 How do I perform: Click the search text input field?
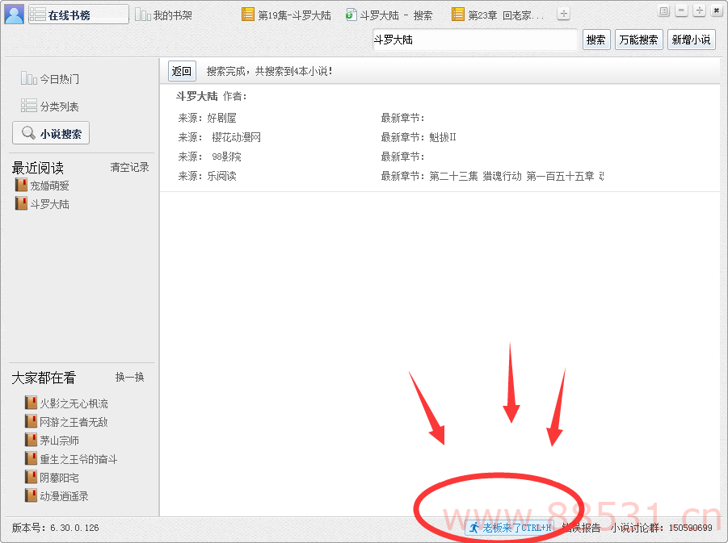(x=474, y=40)
